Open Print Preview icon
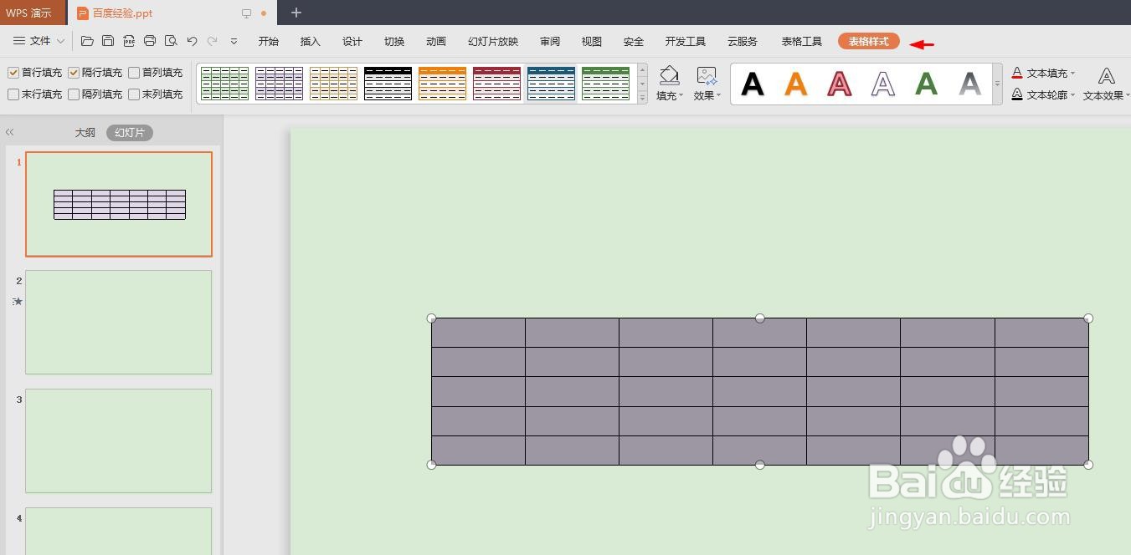 point(171,41)
